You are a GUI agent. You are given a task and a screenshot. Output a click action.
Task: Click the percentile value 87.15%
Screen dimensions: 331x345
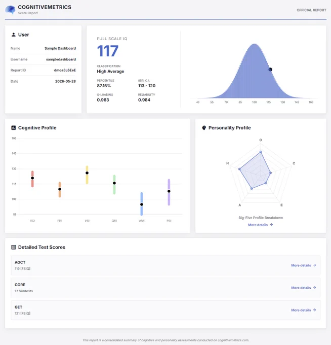click(x=104, y=86)
